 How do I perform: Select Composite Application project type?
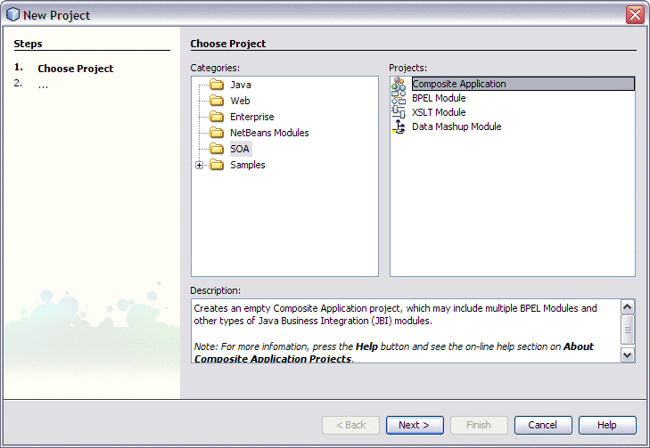coord(523,84)
